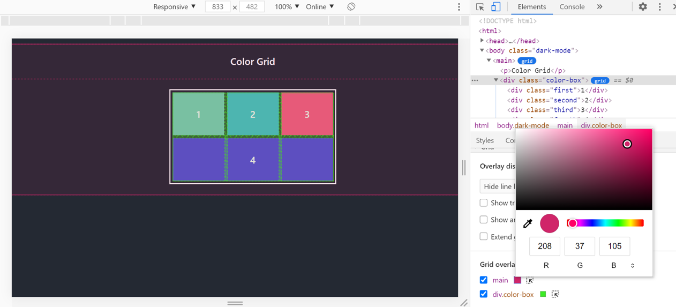Click highlight icon next to div.color-box overlay
The image size is (676, 307).
(x=555, y=294)
